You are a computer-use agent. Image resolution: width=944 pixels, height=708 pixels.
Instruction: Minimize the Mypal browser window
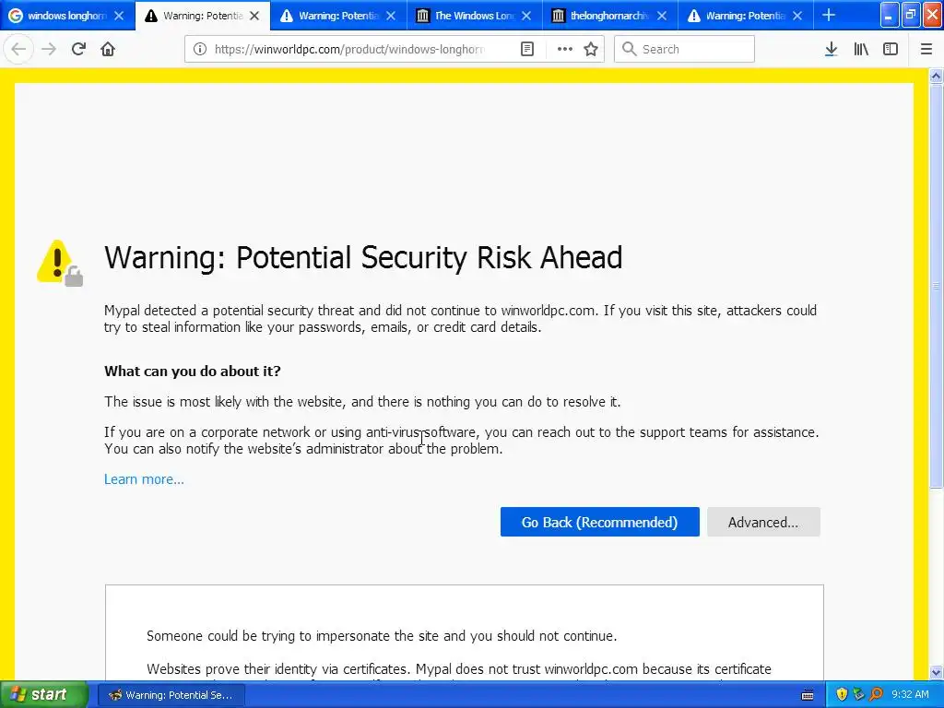pyautogui.click(x=890, y=15)
